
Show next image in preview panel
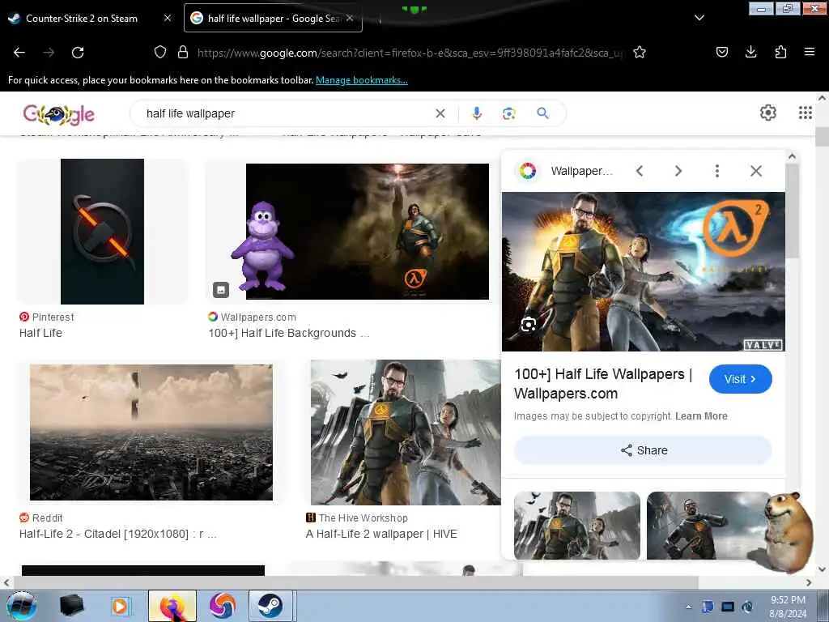tap(678, 171)
